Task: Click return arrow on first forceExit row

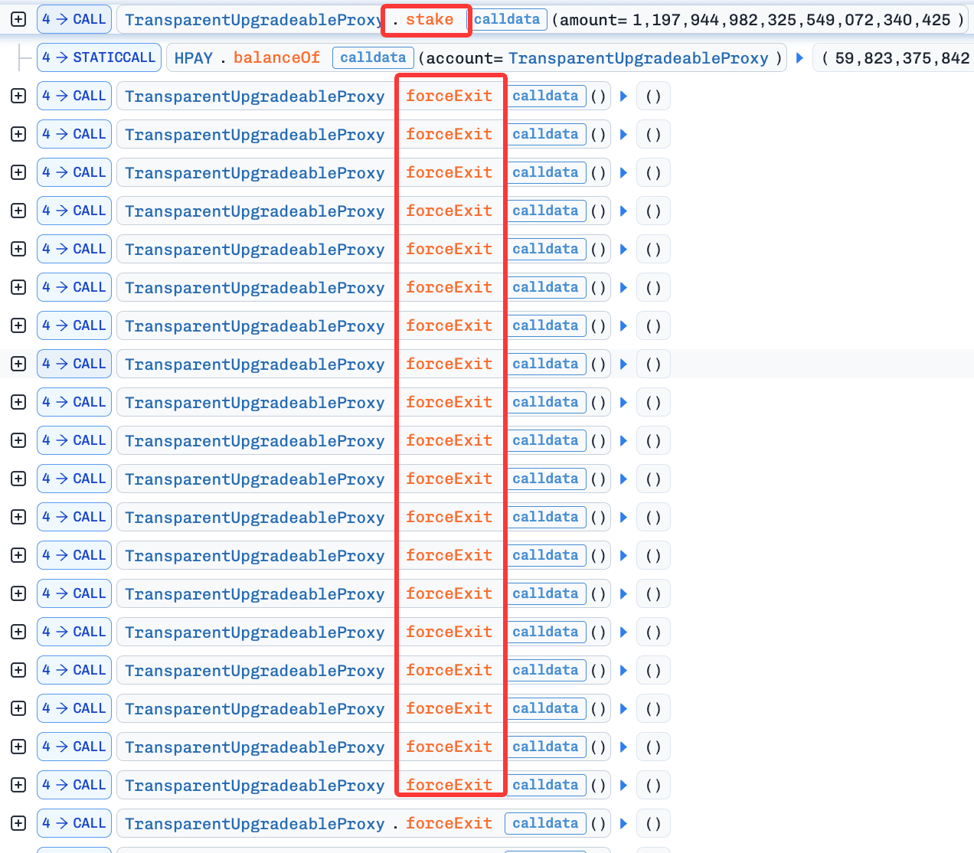Action: (623, 96)
